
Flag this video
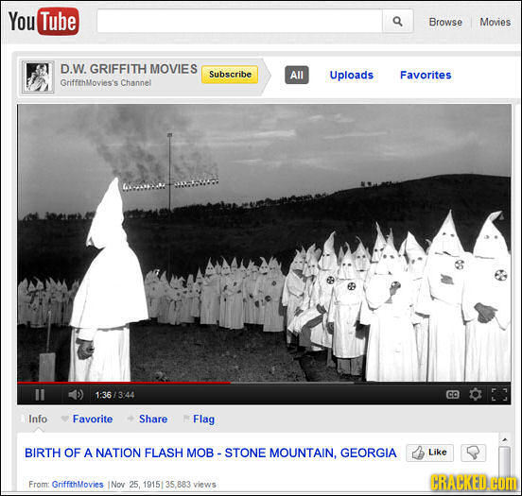click(203, 419)
